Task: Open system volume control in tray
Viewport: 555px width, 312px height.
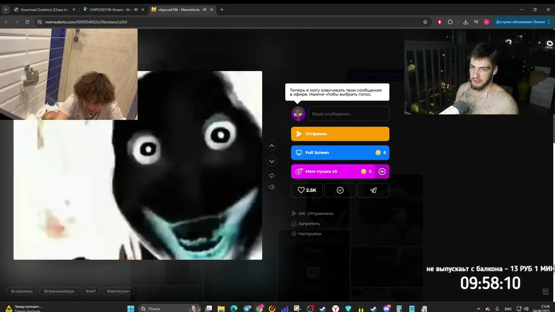Action: 526,309
